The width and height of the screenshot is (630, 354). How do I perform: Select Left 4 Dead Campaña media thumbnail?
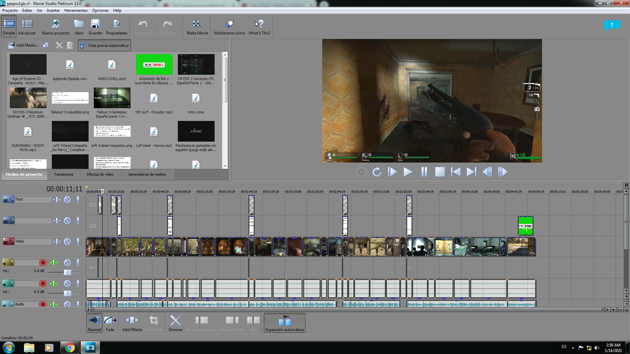[70, 131]
